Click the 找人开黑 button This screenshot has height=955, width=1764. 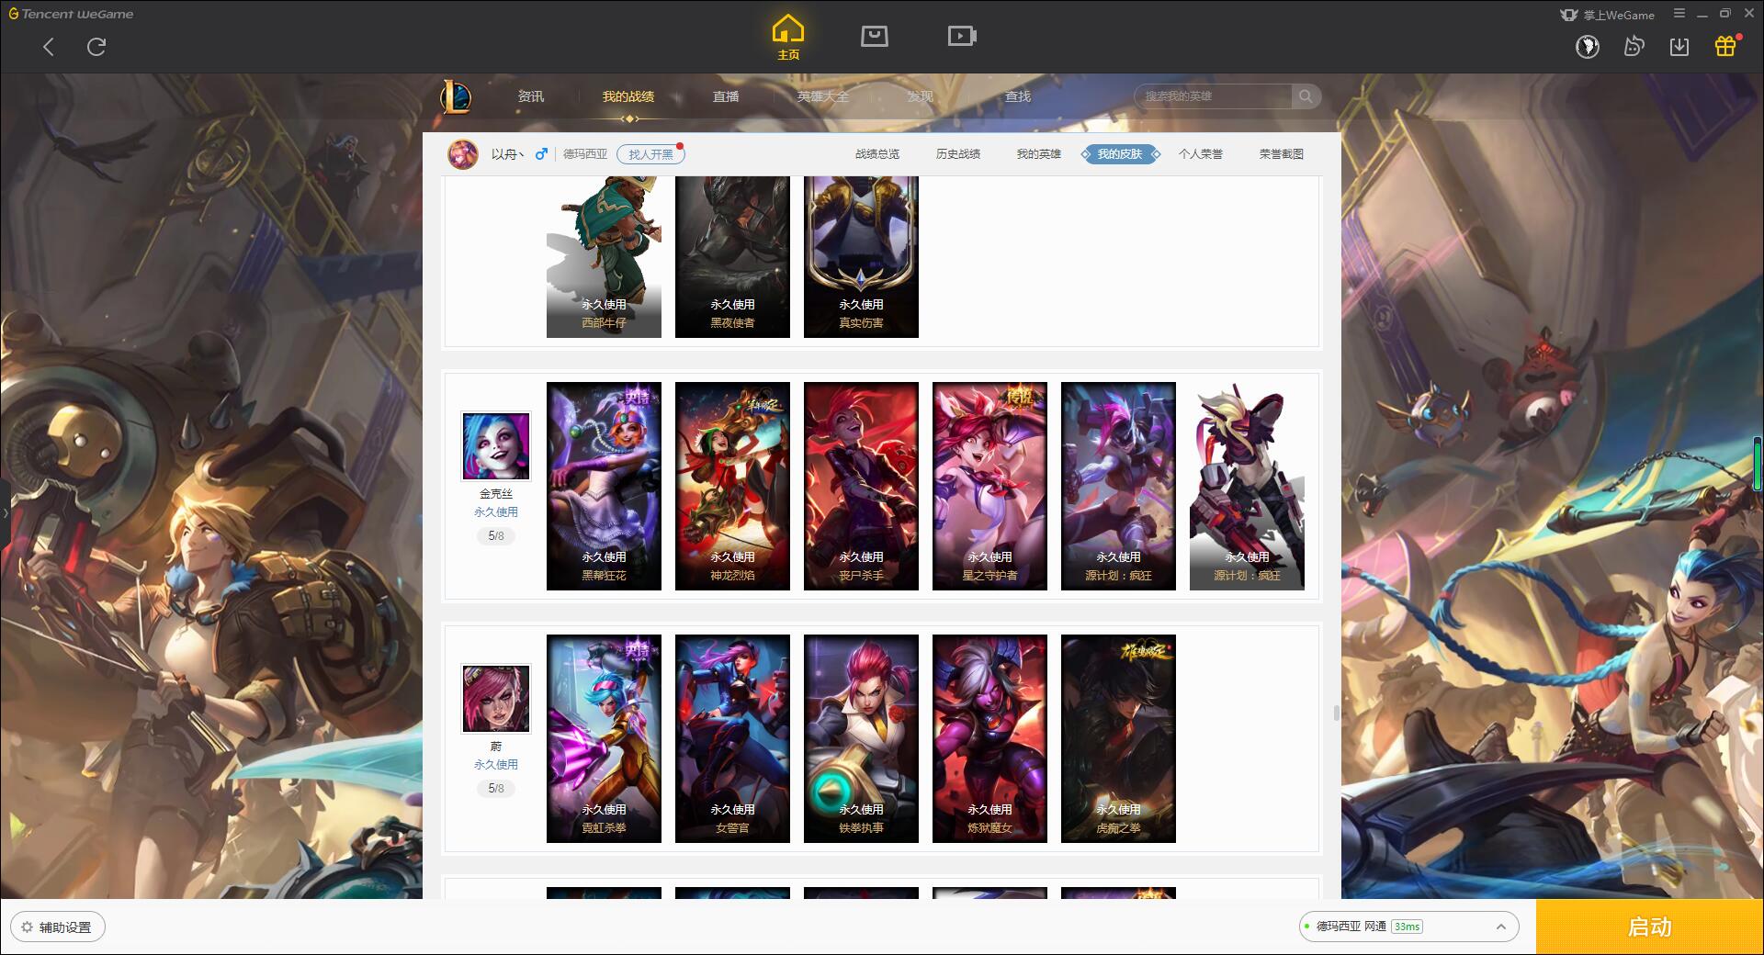[x=650, y=154]
